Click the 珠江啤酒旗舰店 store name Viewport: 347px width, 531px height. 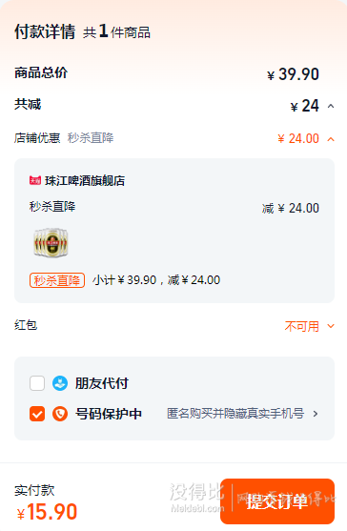(x=85, y=180)
